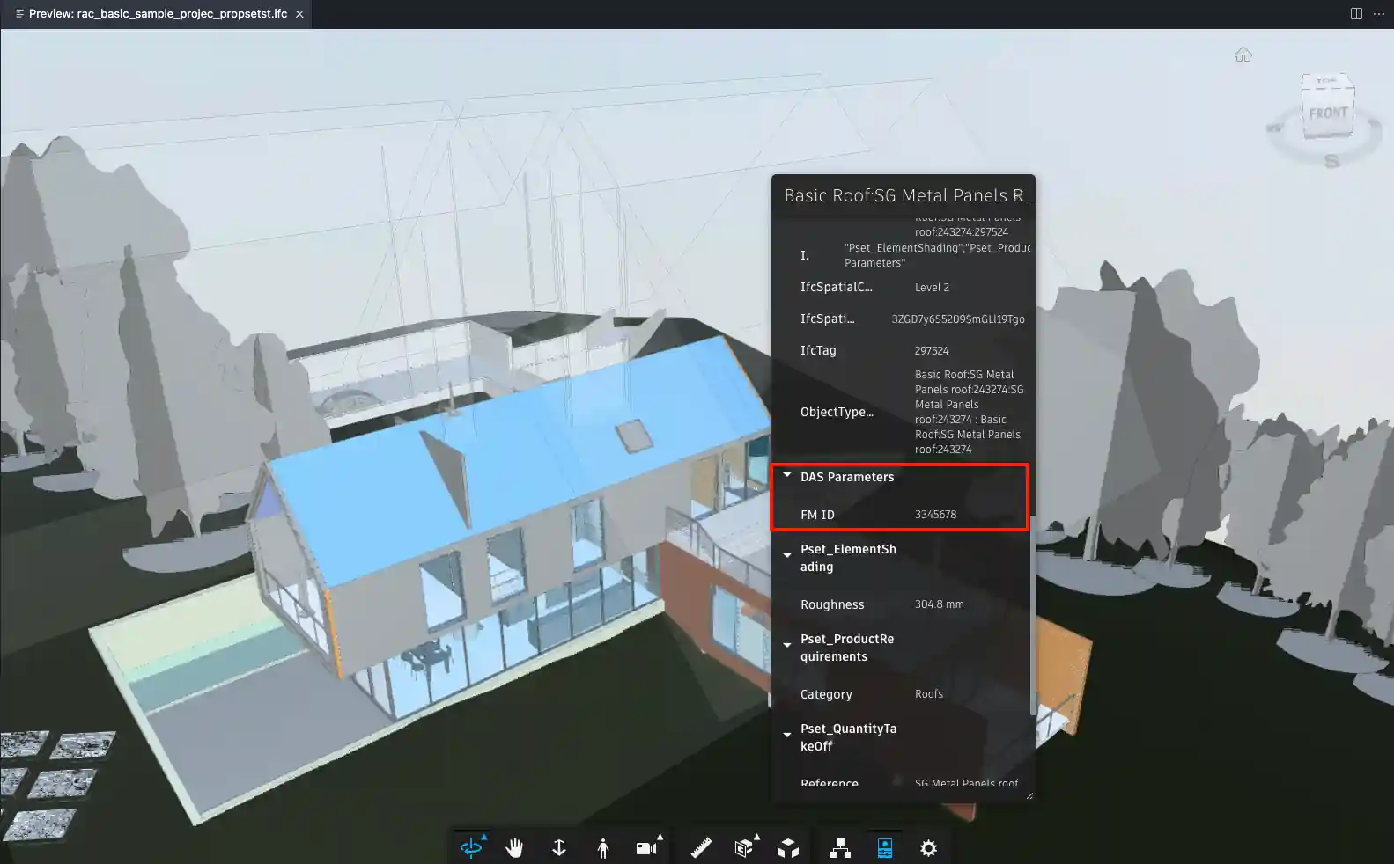Open viewer Settings gear

928,847
